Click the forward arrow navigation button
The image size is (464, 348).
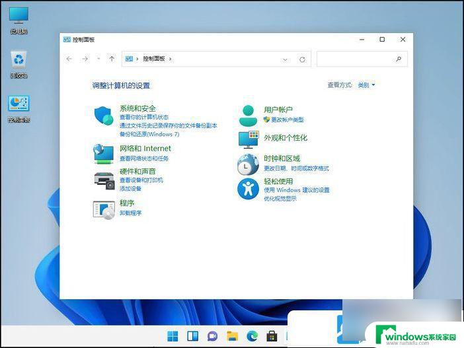pos(85,59)
